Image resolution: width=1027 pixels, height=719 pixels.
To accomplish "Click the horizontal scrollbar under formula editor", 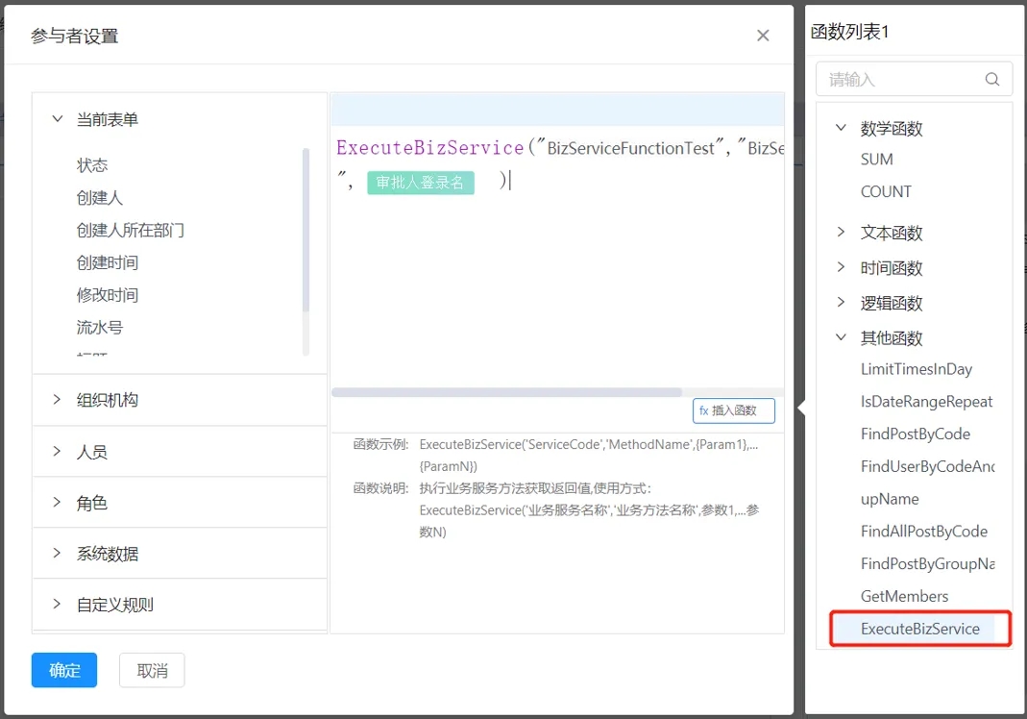I will point(506,392).
